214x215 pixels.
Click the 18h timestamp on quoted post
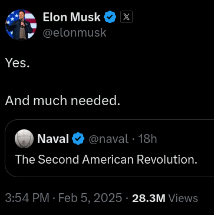147,139
